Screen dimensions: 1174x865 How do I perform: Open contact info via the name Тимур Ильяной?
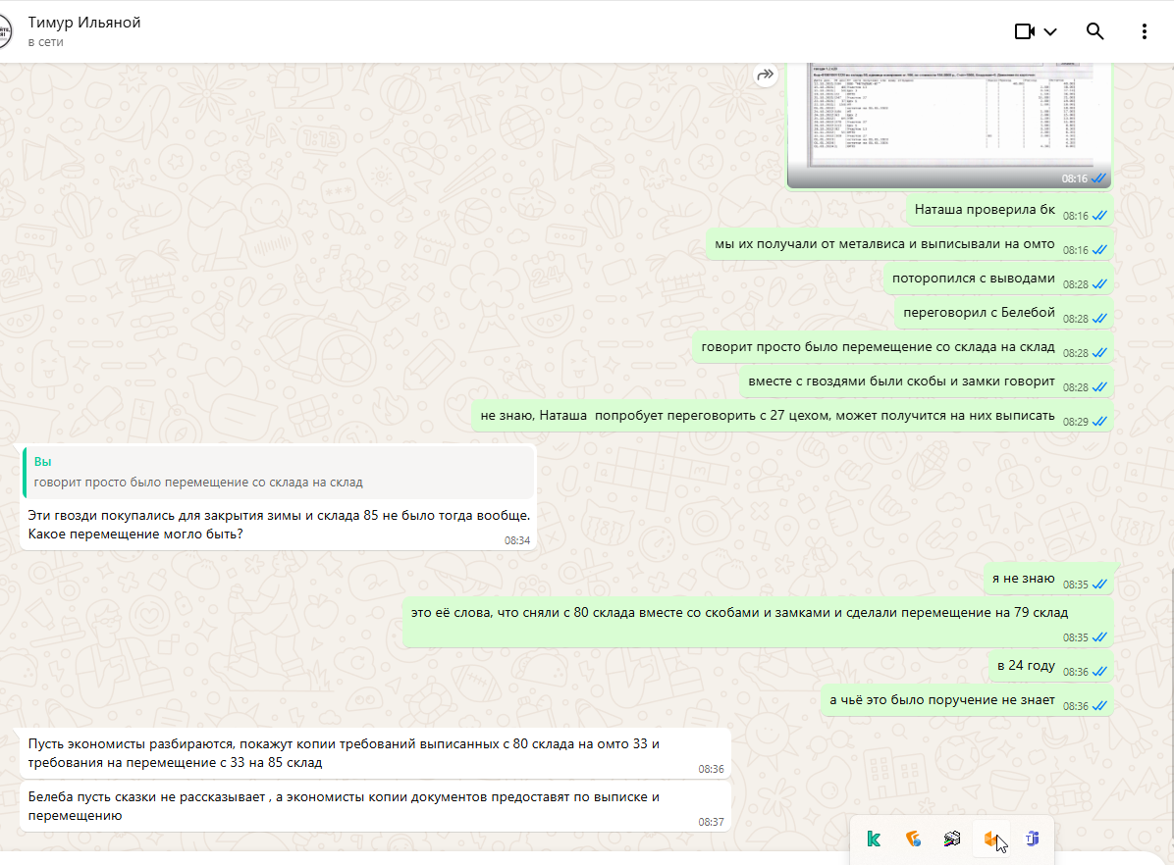click(x=84, y=23)
